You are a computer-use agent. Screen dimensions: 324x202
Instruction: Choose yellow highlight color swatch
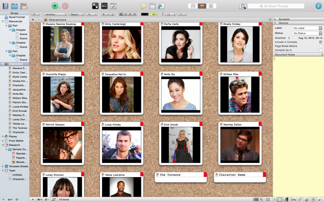click(154, 14)
